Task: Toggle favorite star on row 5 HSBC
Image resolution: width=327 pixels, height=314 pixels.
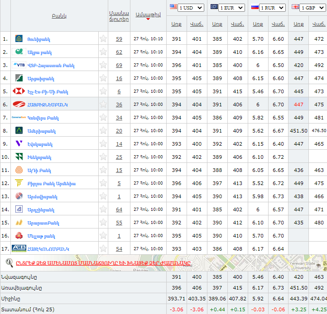Action: click(103, 91)
